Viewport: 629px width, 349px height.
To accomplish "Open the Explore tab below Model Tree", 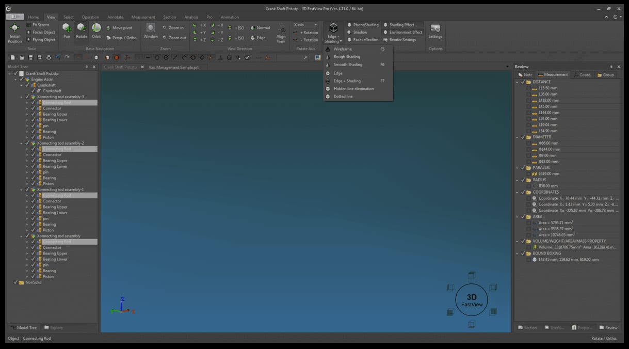I will (54, 328).
